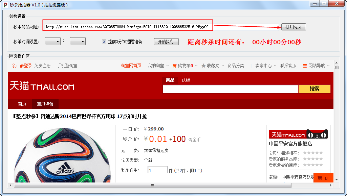Click the countdown 00小时00分00秒 text
Viewport: 347px width, 196px height.
pos(277,42)
